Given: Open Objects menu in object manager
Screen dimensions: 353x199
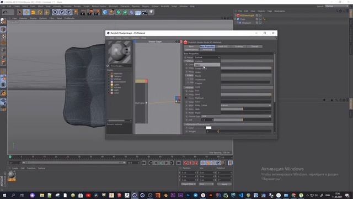Looking at the screenshot, I should (x=261, y=11).
